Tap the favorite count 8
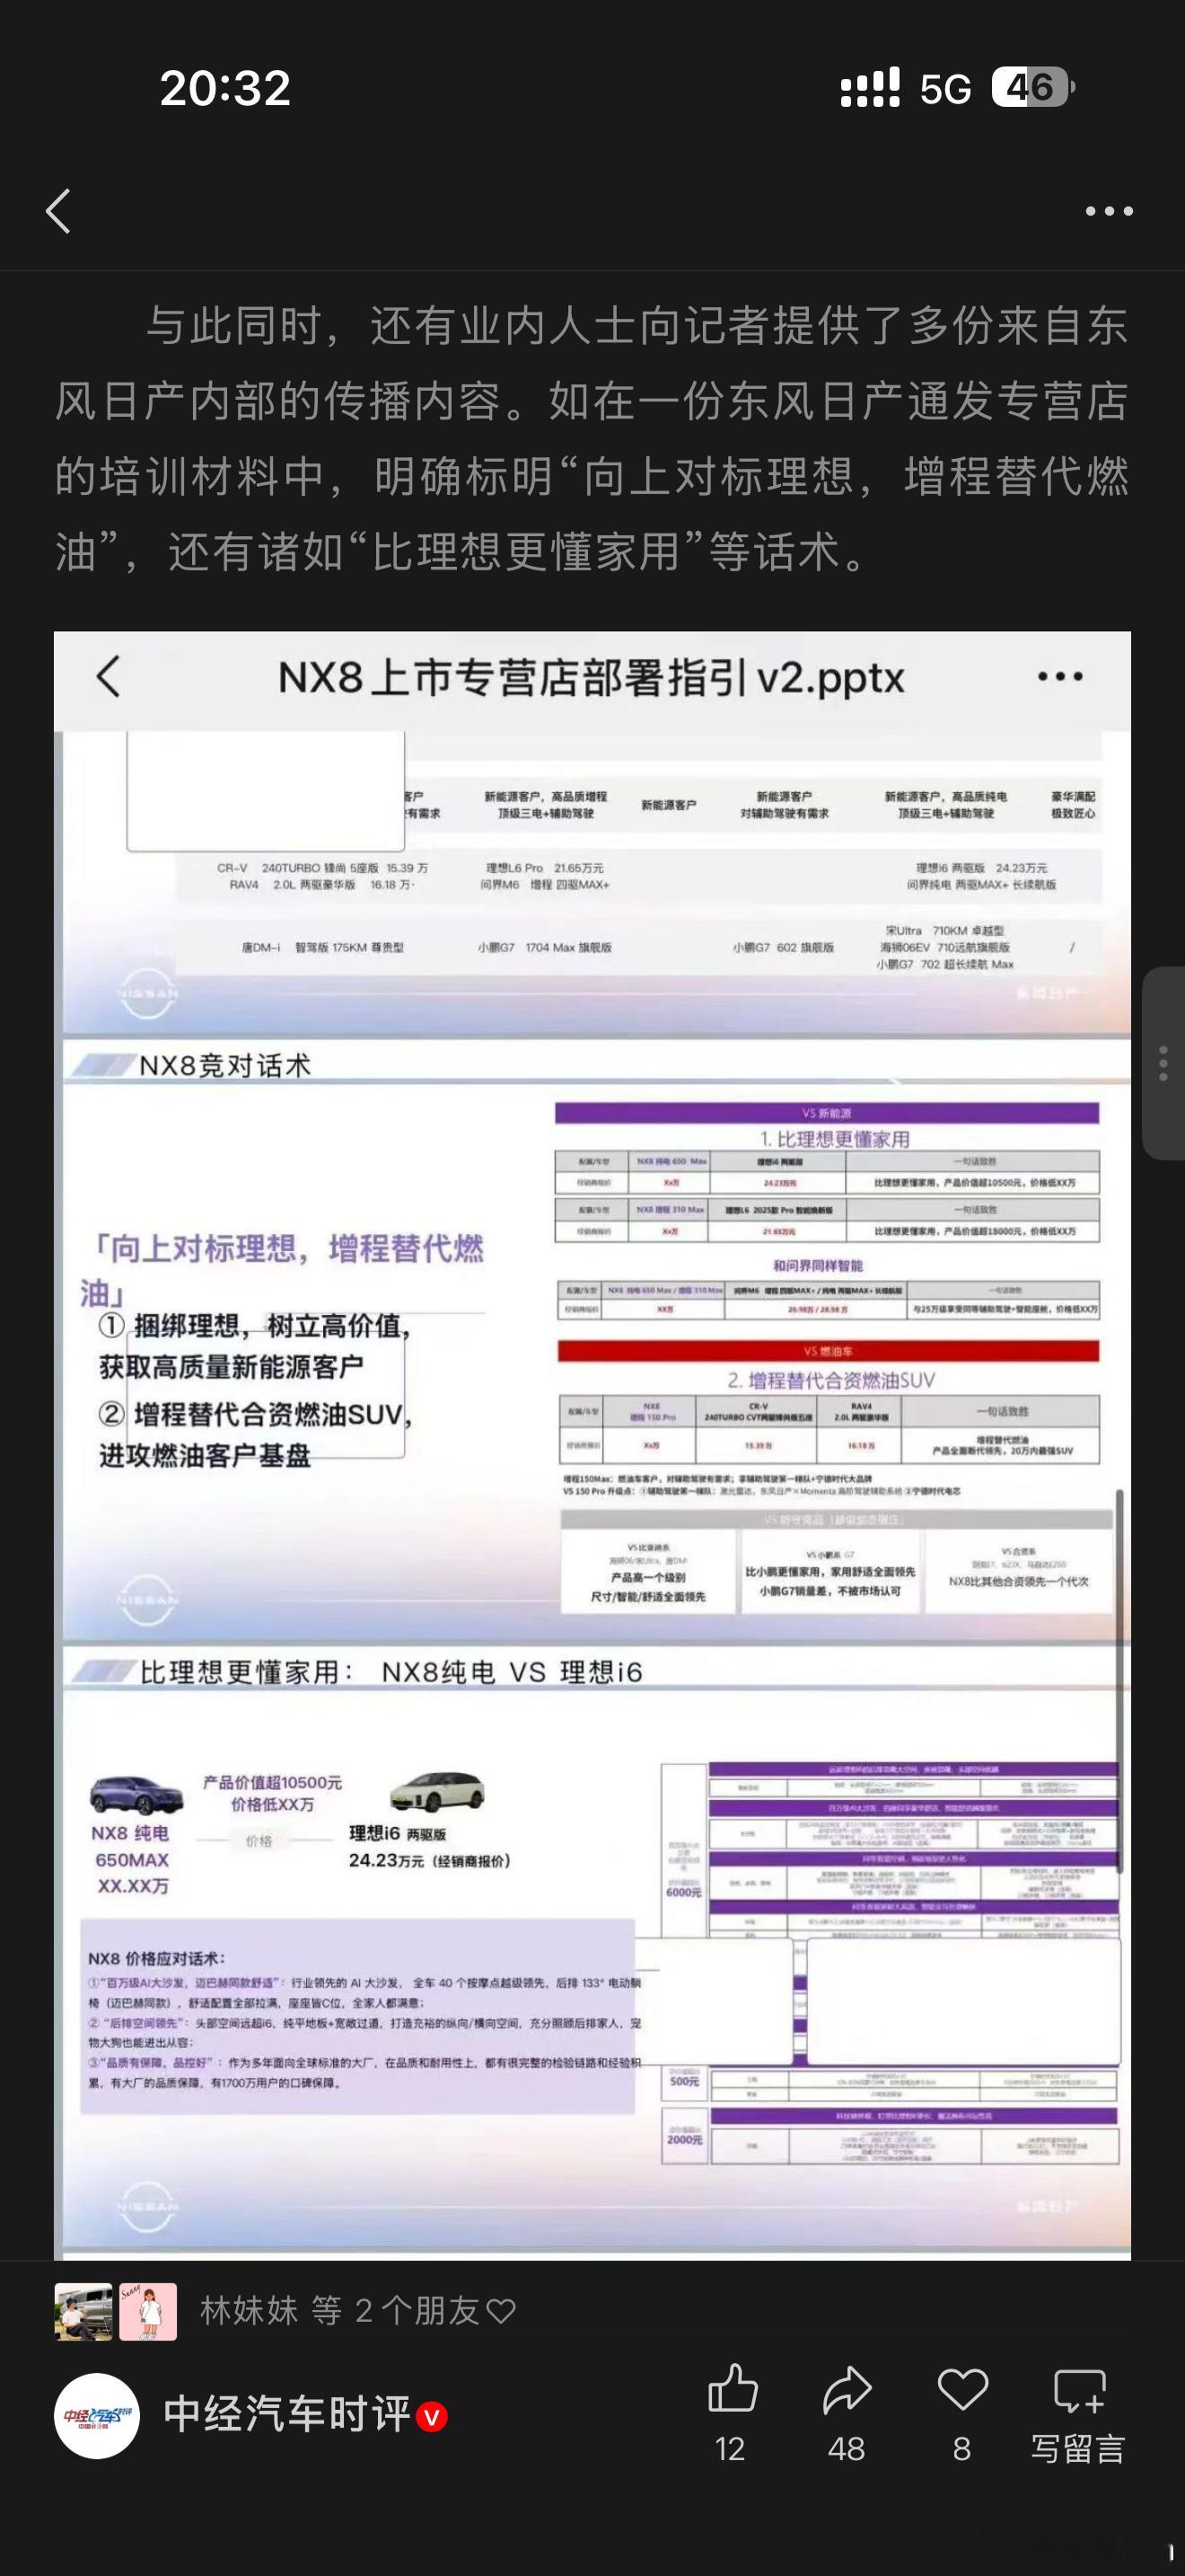The width and height of the screenshot is (1185, 2576). point(961,2449)
